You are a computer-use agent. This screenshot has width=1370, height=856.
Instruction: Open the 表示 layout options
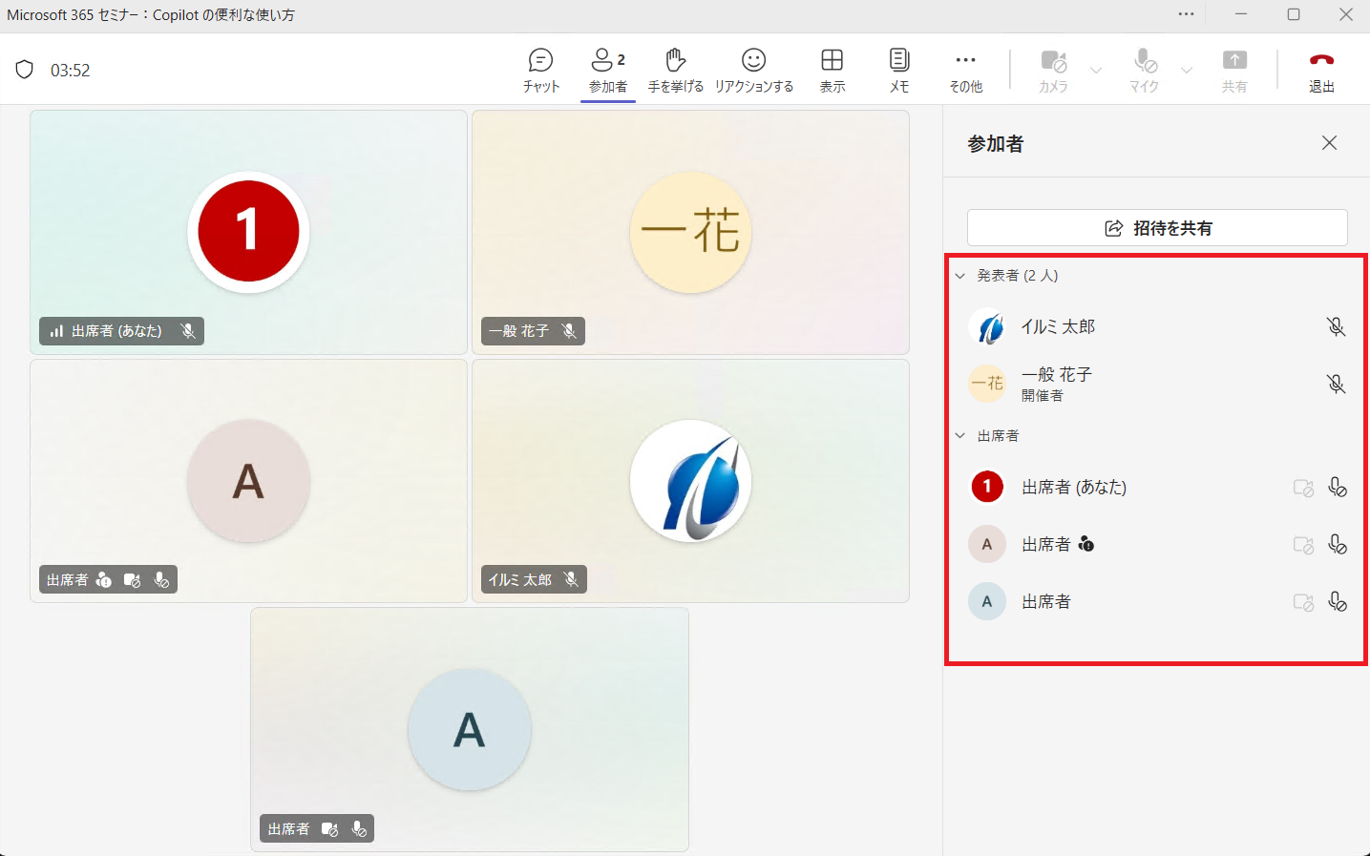pyautogui.click(x=832, y=71)
